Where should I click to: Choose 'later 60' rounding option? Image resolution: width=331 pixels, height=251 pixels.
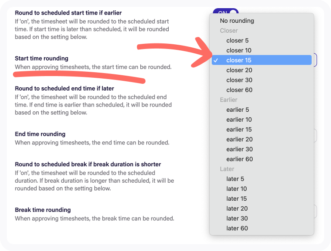pos(237,228)
